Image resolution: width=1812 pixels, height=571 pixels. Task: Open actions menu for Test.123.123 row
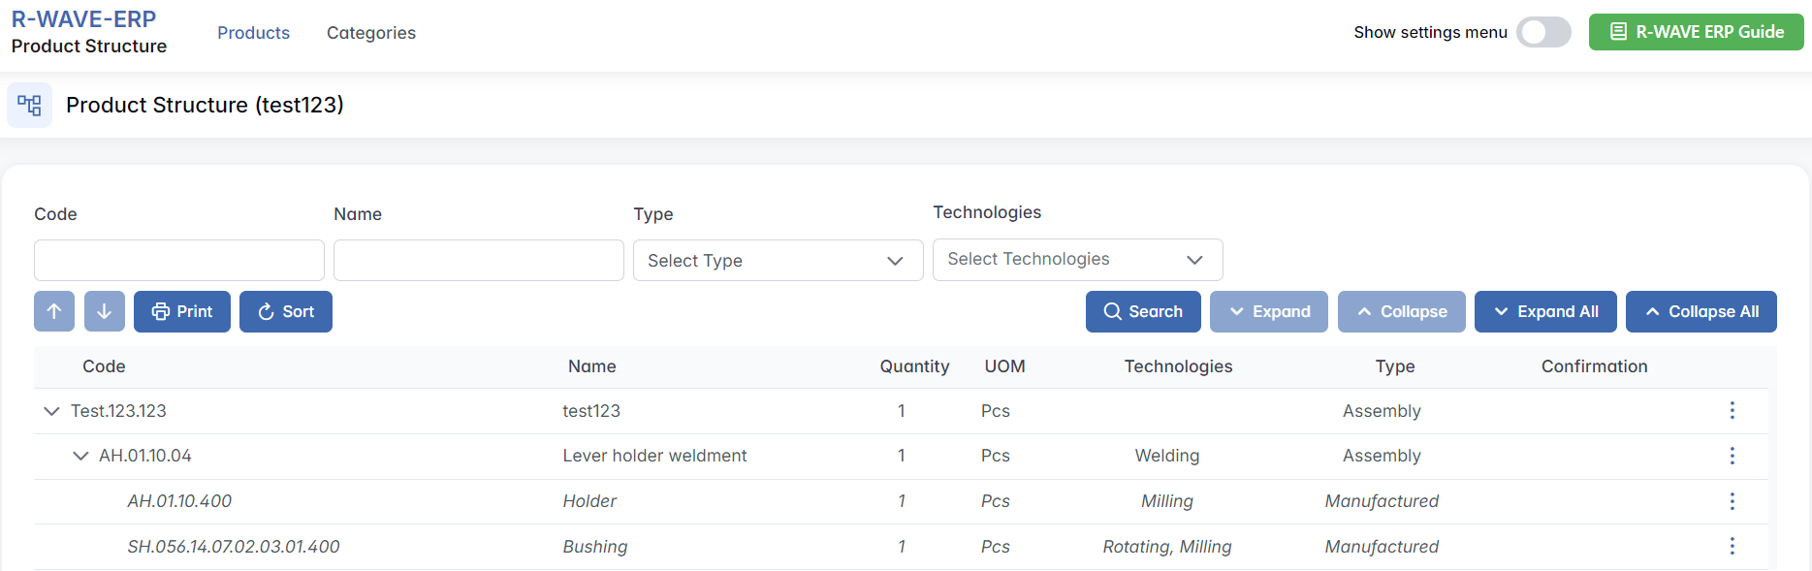coord(1732,411)
